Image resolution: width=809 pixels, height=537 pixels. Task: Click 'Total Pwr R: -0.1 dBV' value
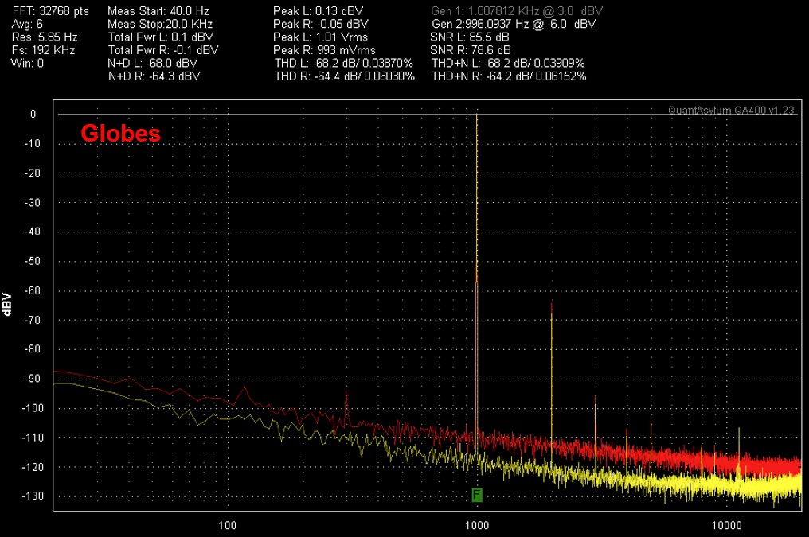163,50
